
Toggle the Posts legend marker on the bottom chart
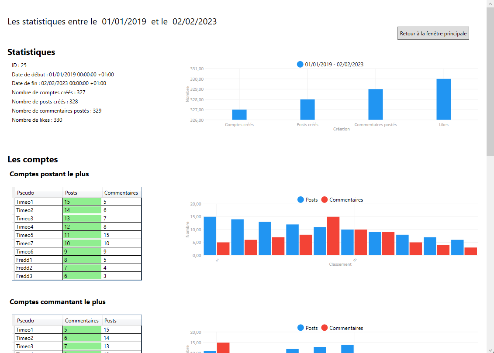point(300,328)
